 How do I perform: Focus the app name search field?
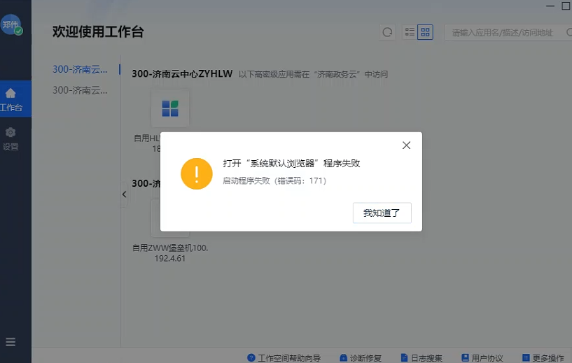pos(507,32)
